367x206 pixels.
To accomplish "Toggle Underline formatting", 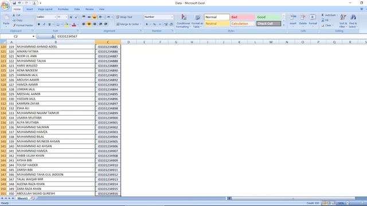I will pos(49,24).
